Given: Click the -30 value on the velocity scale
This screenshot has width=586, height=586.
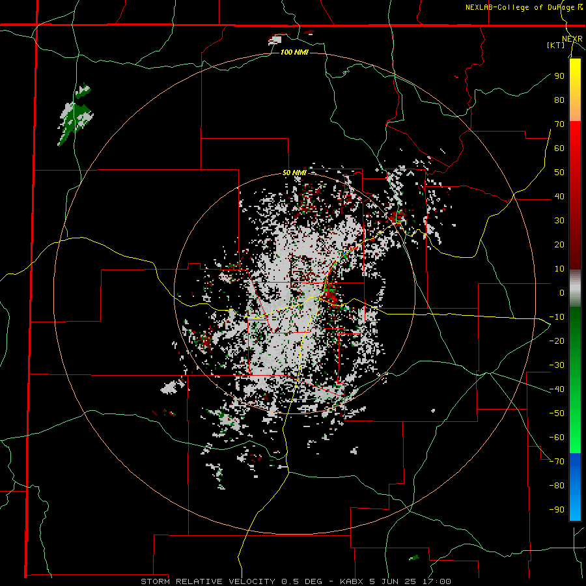Looking at the screenshot, I should pyautogui.click(x=557, y=365).
